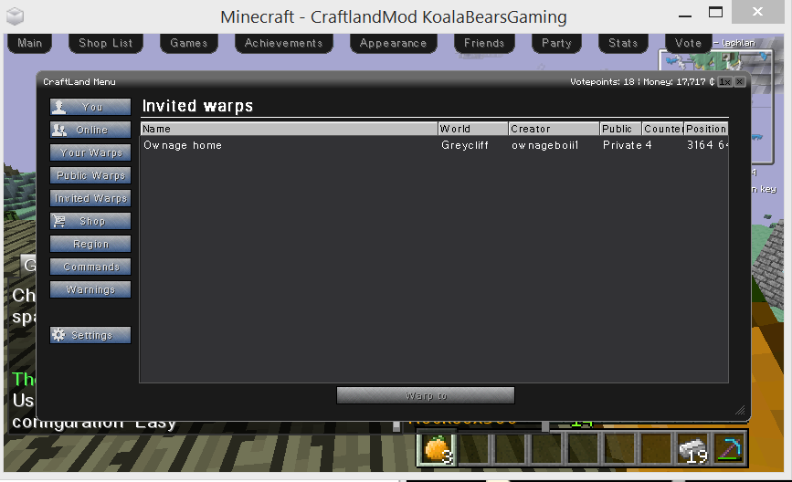Show the Online players list
The width and height of the screenshot is (792, 482).
point(90,130)
